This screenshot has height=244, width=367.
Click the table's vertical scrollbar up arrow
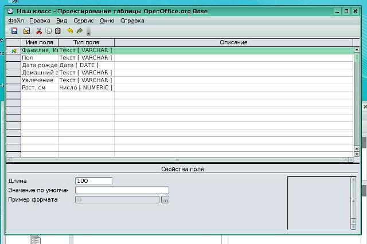pos(357,49)
